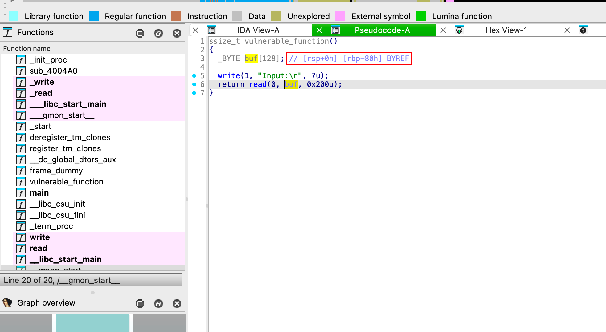Switch to the IDA View-A tab
This screenshot has height=332, width=606.
[x=258, y=30]
